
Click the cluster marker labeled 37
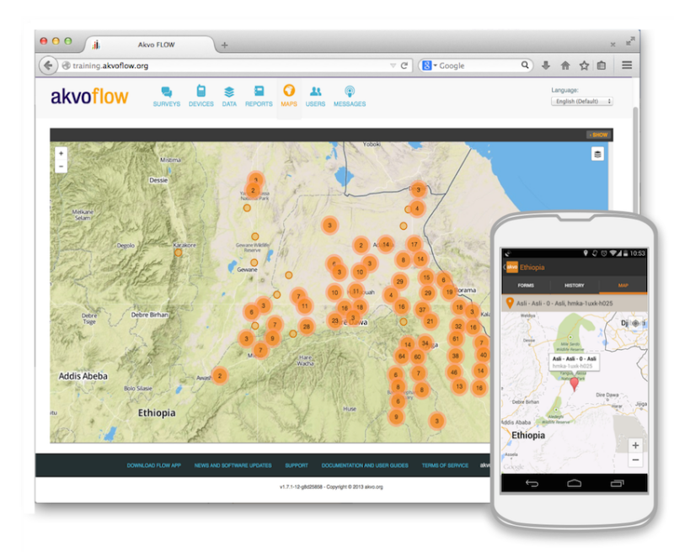[x=422, y=310]
